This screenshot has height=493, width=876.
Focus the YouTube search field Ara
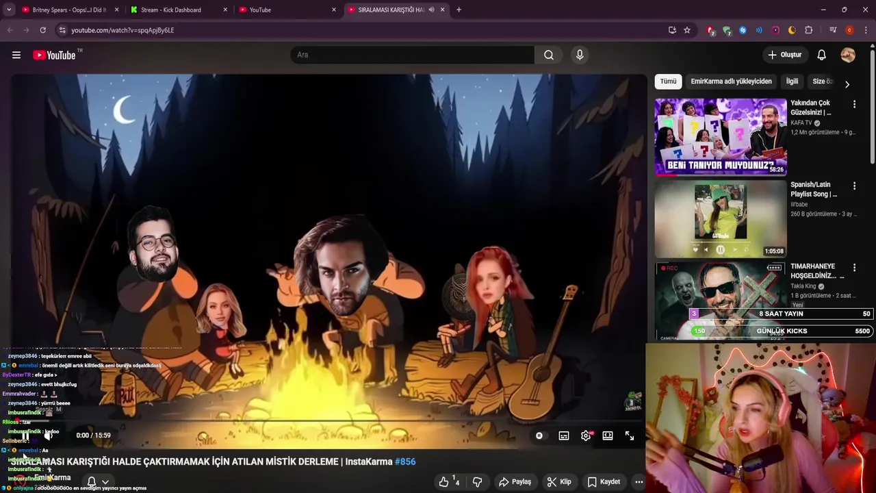point(412,55)
